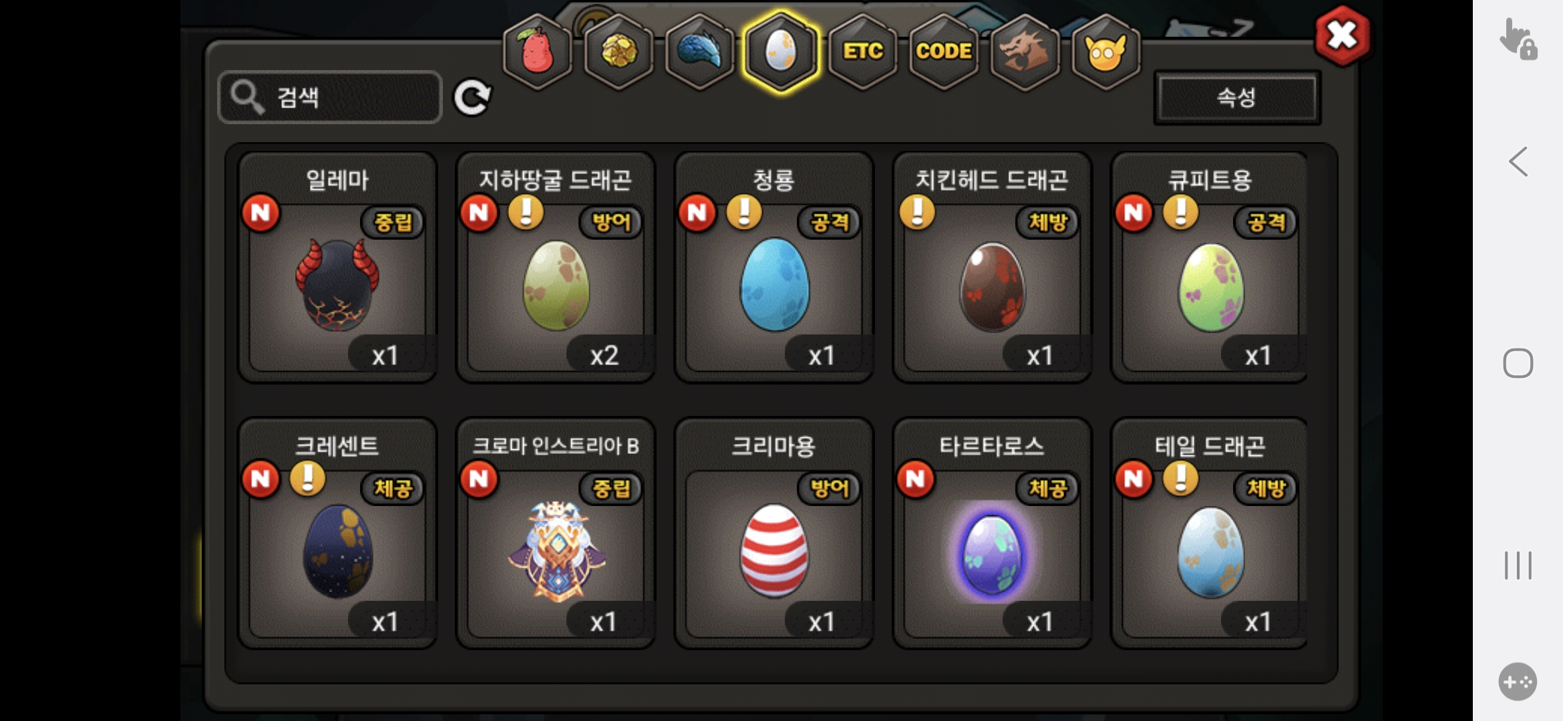
Task: Open the brown dragon head category
Action: pos(1025,52)
